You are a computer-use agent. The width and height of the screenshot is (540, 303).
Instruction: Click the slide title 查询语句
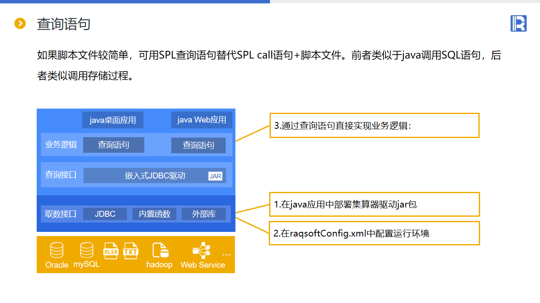pyautogui.click(x=64, y=24)
